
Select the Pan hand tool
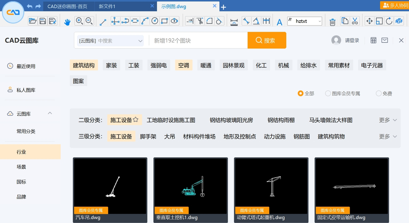pos(67,21)
